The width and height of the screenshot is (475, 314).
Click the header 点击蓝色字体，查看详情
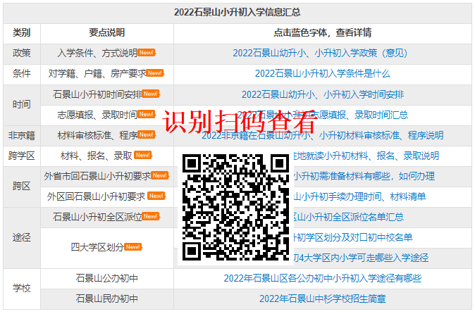pyautogui.click(x=323, y=32)
